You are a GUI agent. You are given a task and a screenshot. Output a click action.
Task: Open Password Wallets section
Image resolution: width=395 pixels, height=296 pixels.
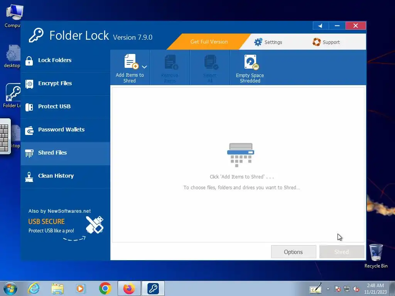(65, 130)
